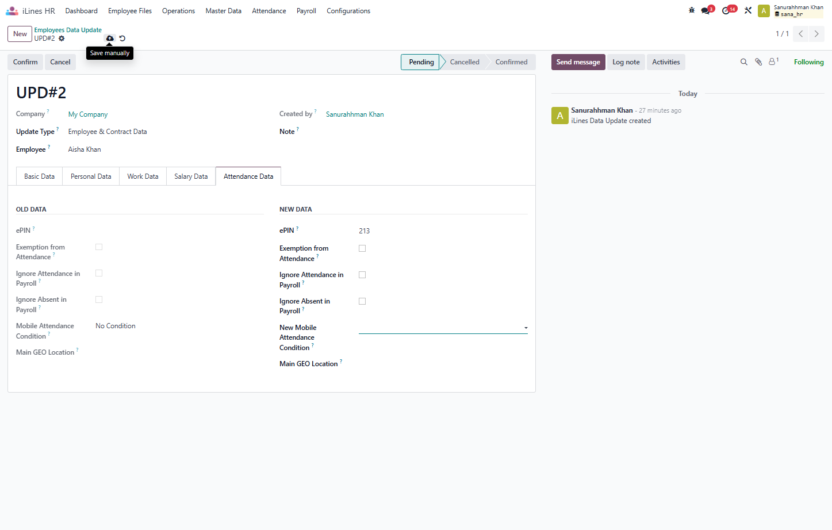Click old Ignore Absent in Payroll checkbox
Viewport: 832px width, 530px height.
(x=99, y=299)
